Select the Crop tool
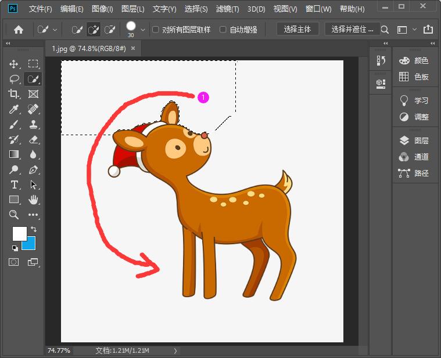 (14, 94)
